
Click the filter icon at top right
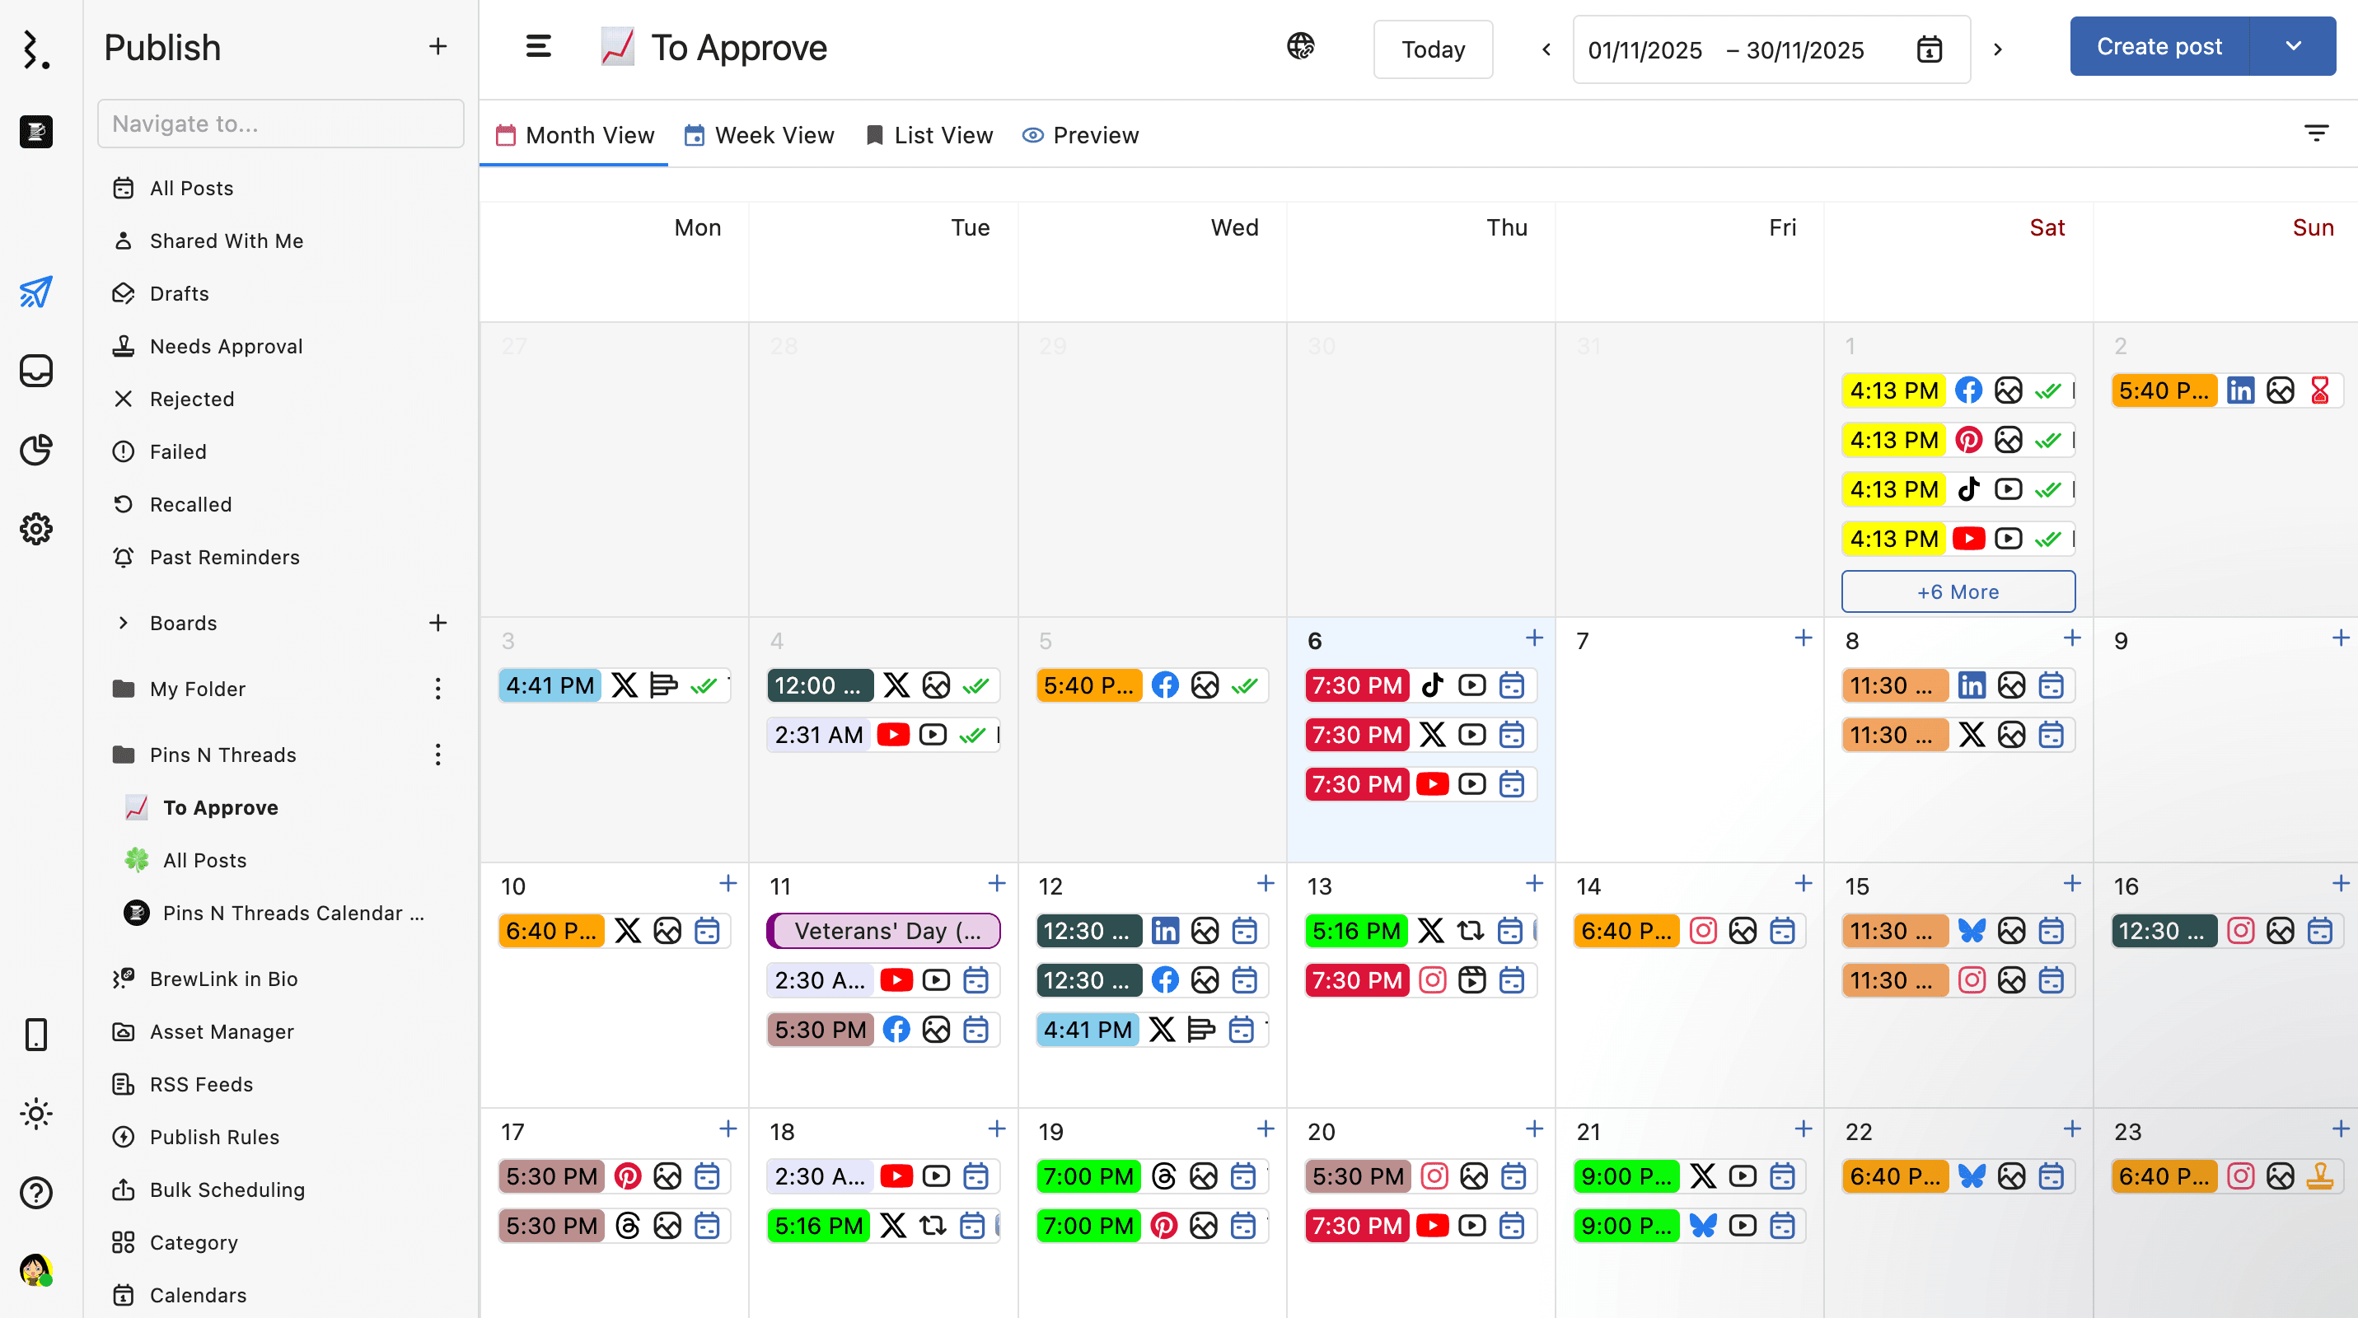(x=2316, y=134)
